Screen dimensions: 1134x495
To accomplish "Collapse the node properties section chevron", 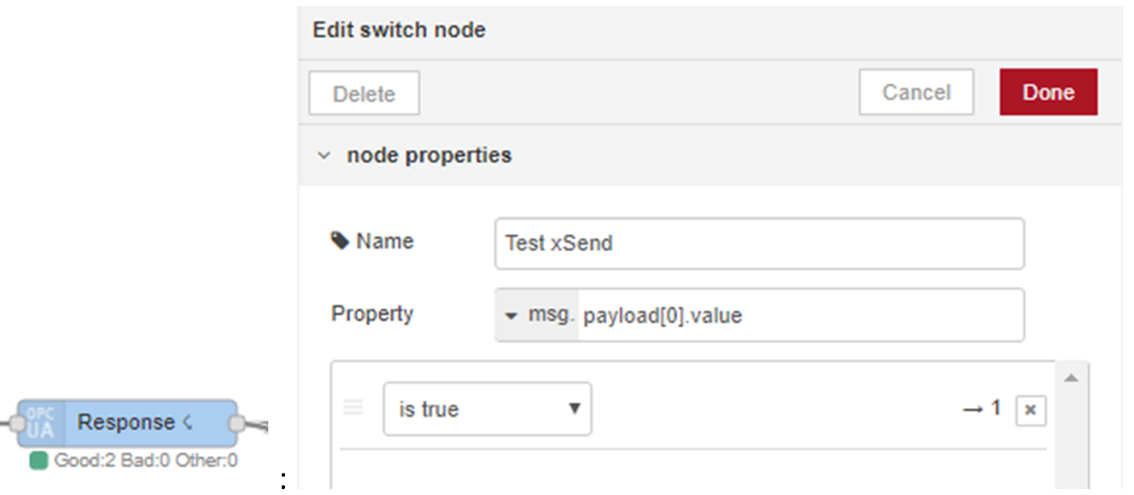I will (325, 156).
